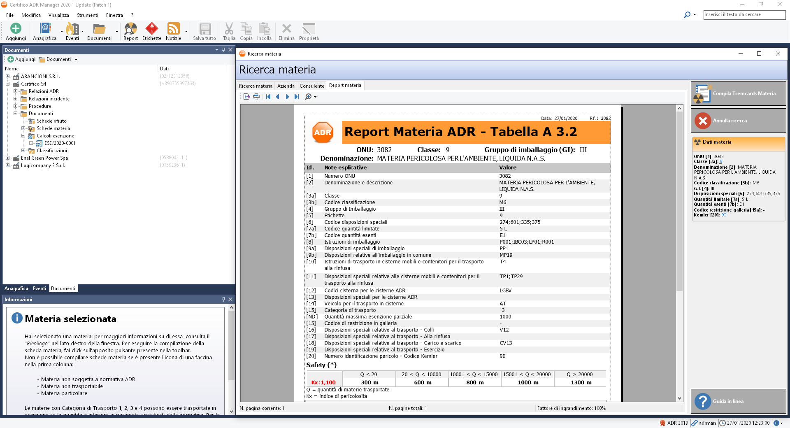
Task: Open the zoom dropdown arrow in report toolbar
Action: pos(315,97)
